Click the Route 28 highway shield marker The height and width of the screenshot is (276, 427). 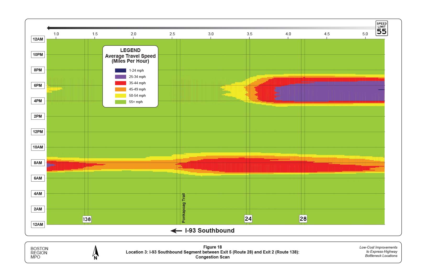[303, 219]
